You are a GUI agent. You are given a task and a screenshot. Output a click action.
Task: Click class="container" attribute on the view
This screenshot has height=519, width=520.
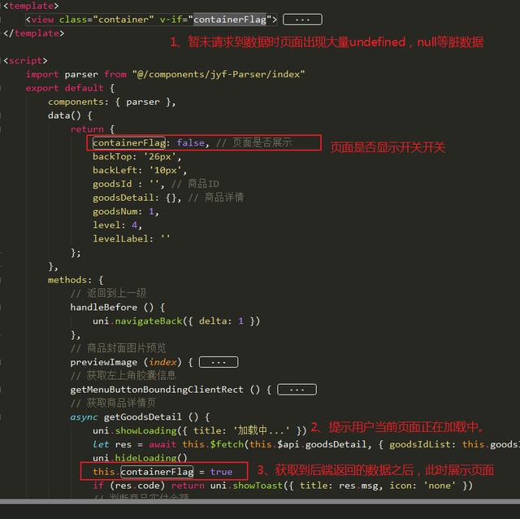click(106, 20)
